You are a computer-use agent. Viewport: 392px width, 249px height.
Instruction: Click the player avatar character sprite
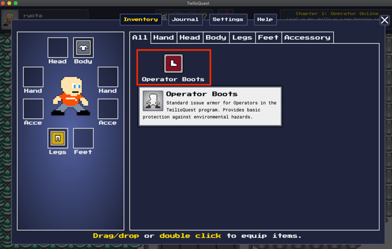pos(71,96)
